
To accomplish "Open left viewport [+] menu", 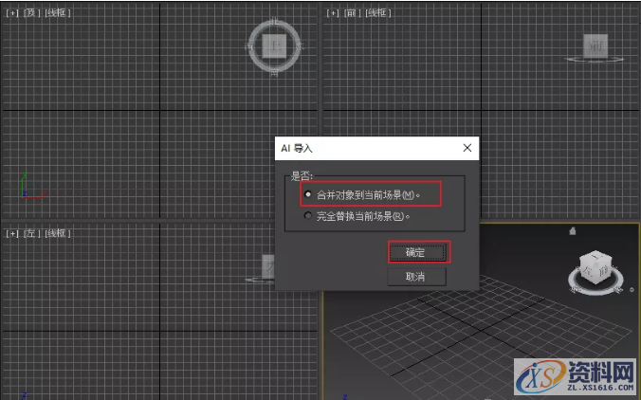I will [x=12, y=233].
